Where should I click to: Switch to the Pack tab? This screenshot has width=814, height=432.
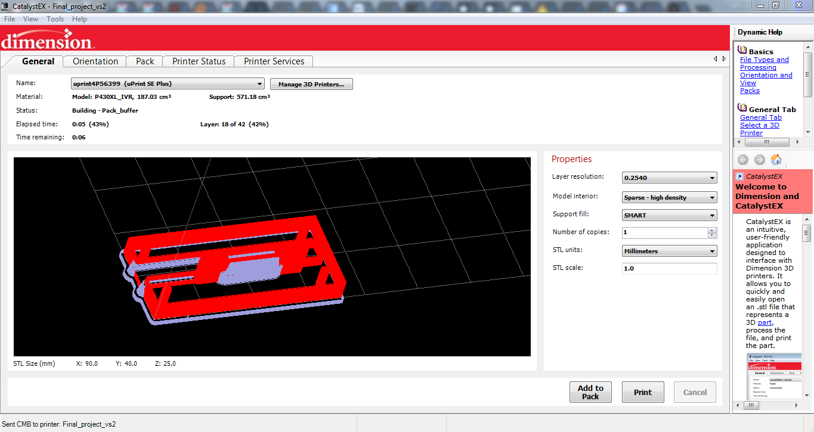click(145, 61)
